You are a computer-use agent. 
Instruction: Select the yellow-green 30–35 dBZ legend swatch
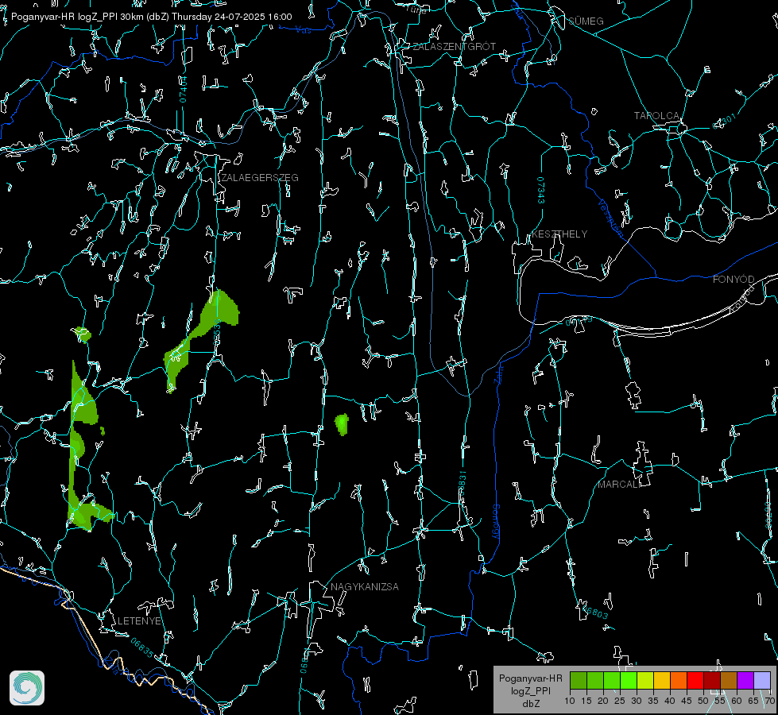tap(645, 680)
